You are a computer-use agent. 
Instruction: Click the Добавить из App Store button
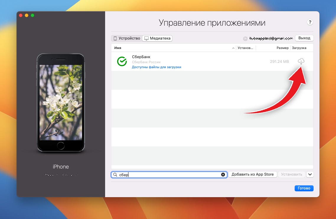click(x=253, y=174)
